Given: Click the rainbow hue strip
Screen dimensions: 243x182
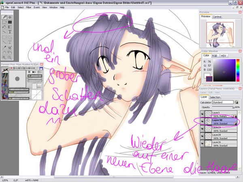Looking at the screenshot, I should (x=238, y=69).
